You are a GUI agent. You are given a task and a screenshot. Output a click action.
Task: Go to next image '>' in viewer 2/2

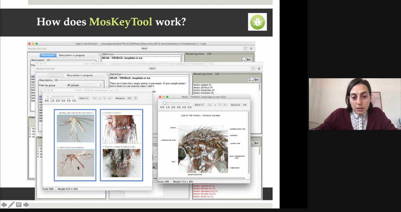coord(220,105)
